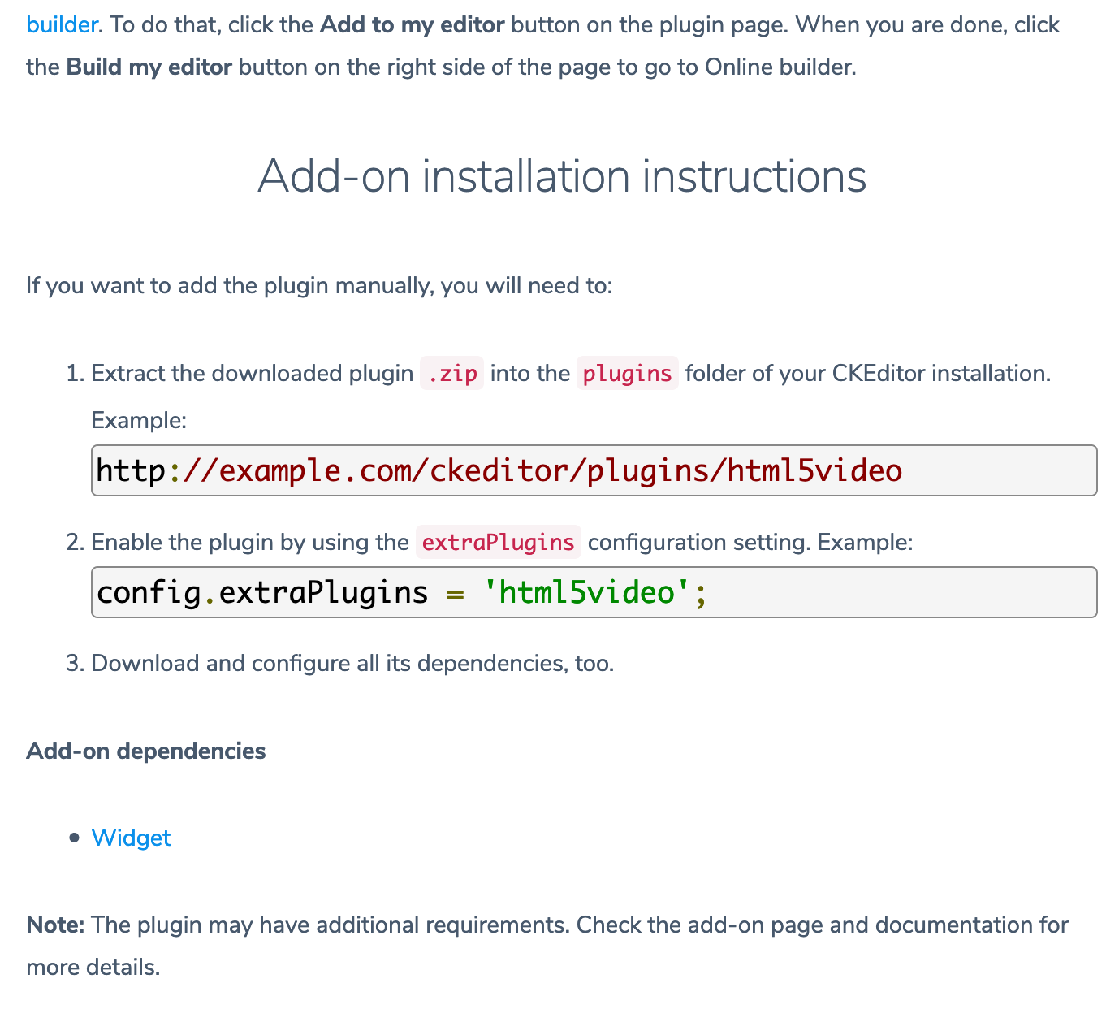Open the Widget dependency link

tap(131, 838)
